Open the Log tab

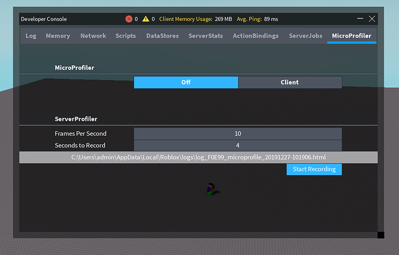31,36
